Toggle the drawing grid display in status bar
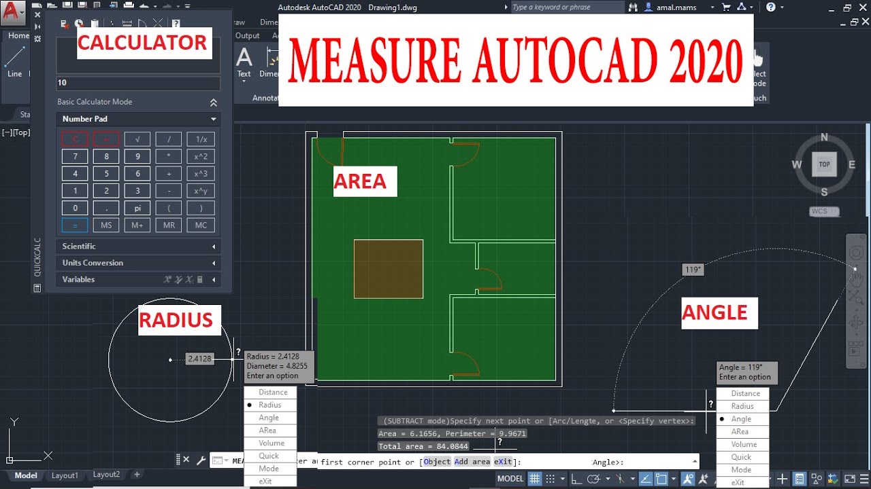Image resolution: width=871 pixels, height=489 pixels. point(536,479)
